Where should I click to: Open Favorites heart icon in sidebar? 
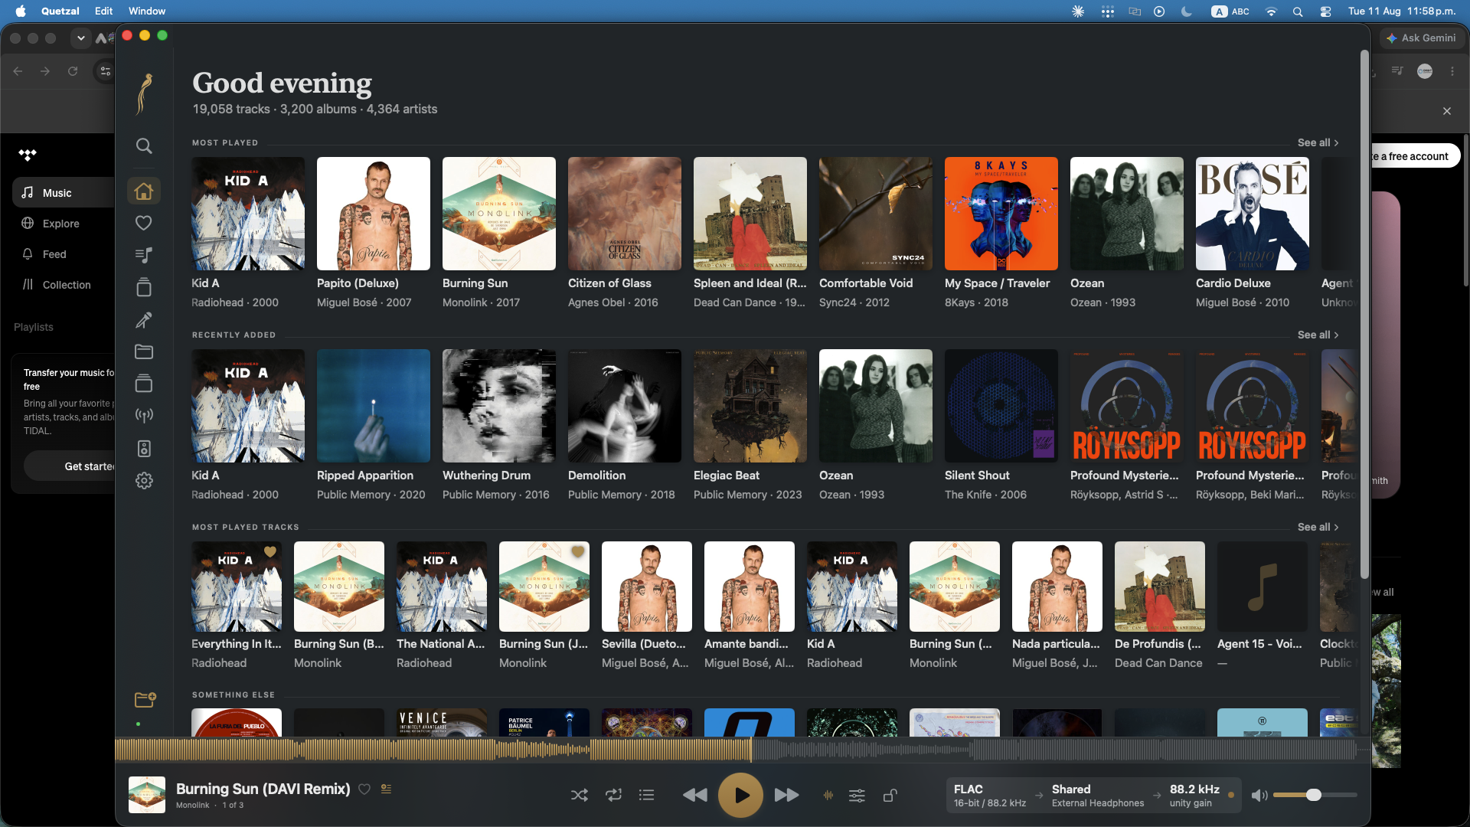tap(144, 223)
